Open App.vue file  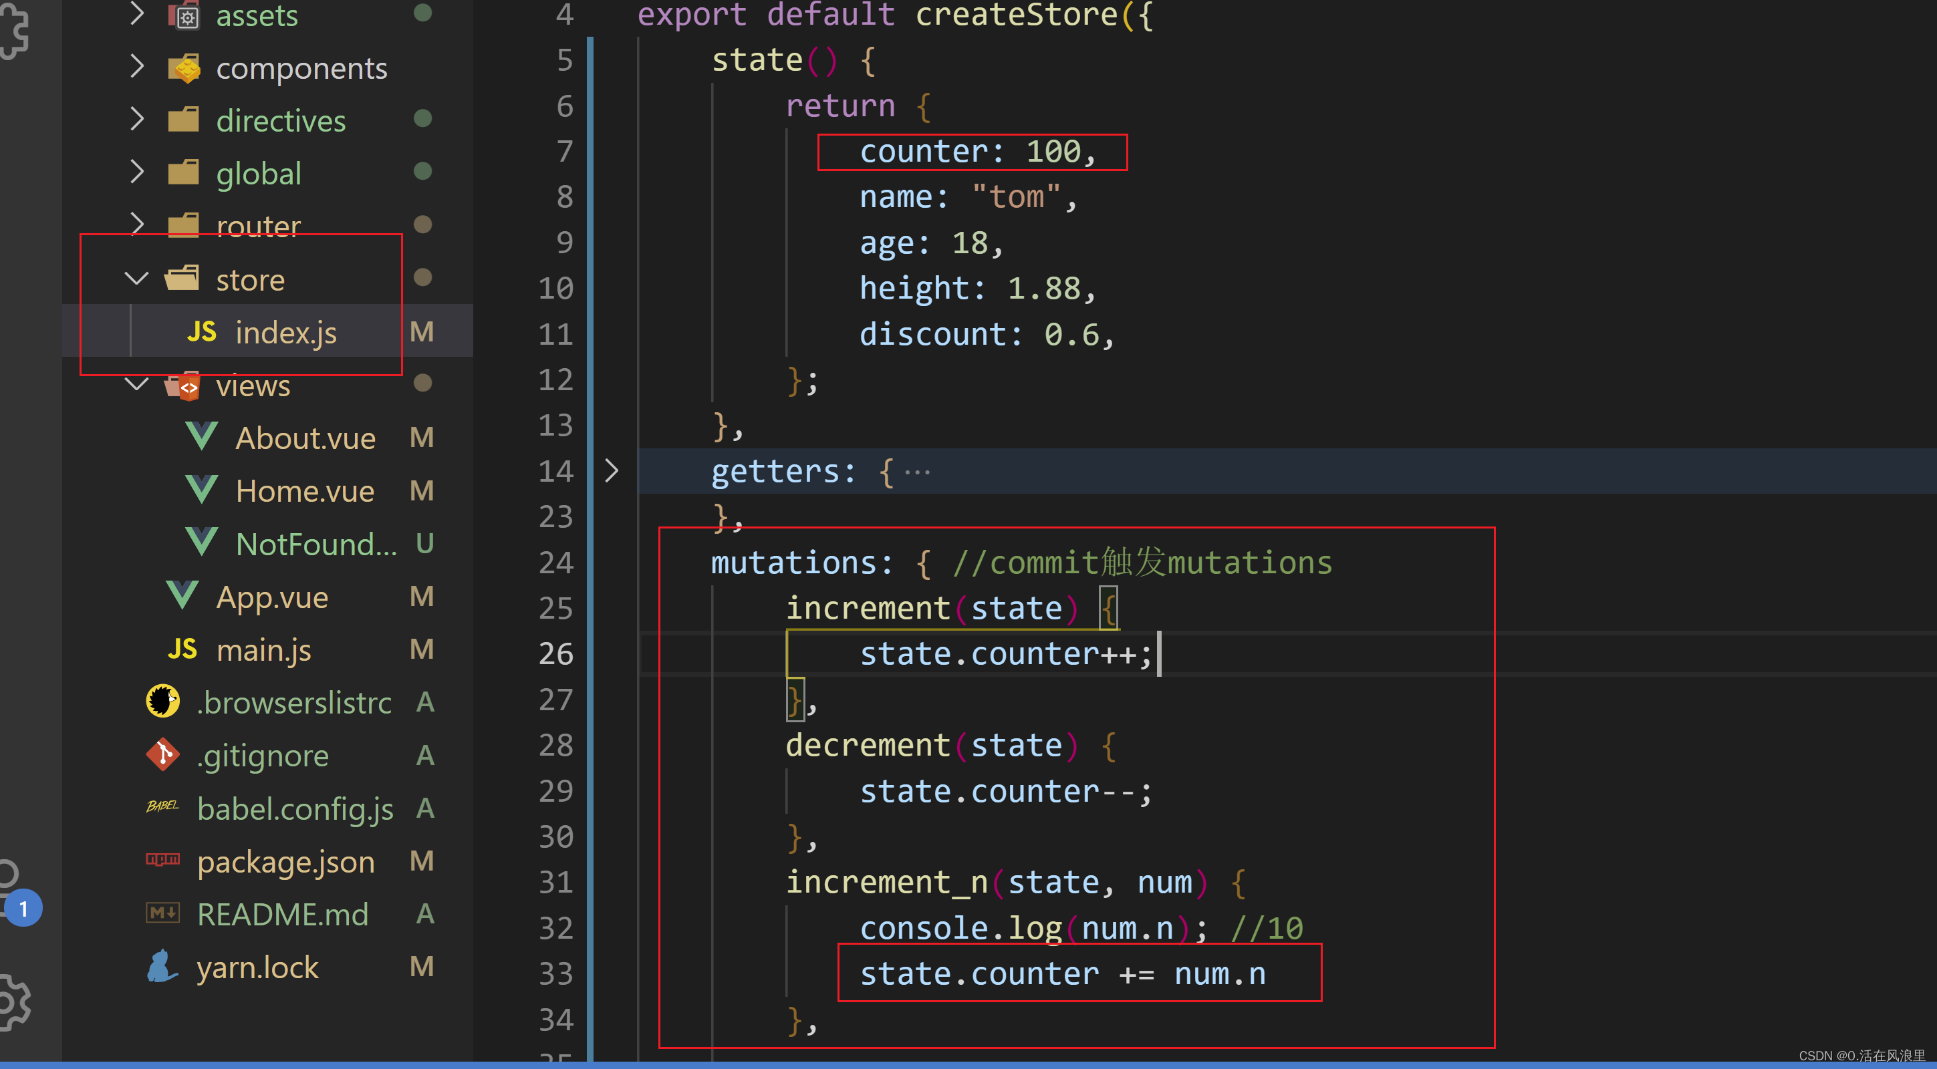click(x=272, y=598)
